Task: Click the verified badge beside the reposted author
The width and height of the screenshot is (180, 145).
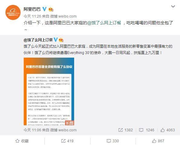Action: (56, 40)
